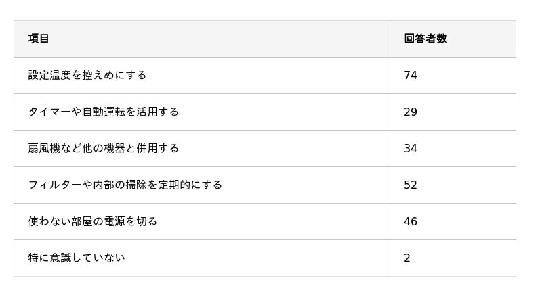The height and width of the screenshot is (297, 542).
Task: Click the 回答者数 column header
Action: point(425,39)
